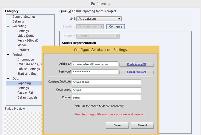
Task: Select General Settings category
Action: (x=24, y=17)
